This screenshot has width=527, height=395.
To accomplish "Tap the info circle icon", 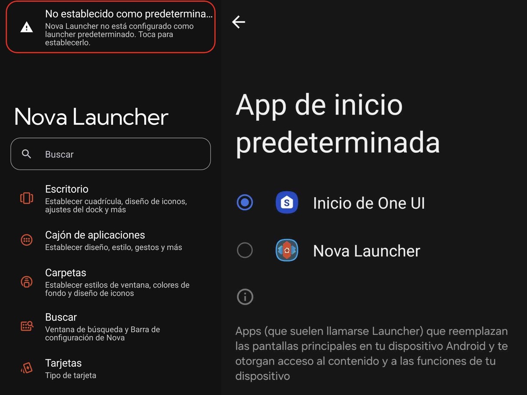I will 245,297.
